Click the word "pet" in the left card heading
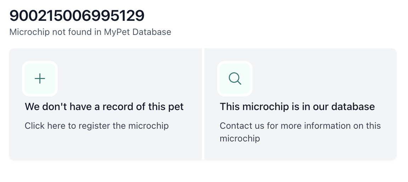Viewport: 408px width, 182px height. point(175,107)
